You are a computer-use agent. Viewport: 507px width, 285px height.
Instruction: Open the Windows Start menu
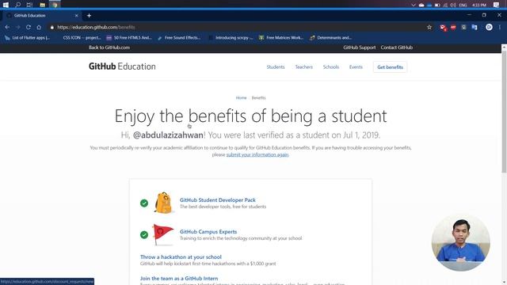(x=6, y=5)
